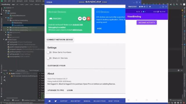Screen dimensions: 186x104
Task: Click the Vysor home icon in footer
Action: [x=49, y=101]
